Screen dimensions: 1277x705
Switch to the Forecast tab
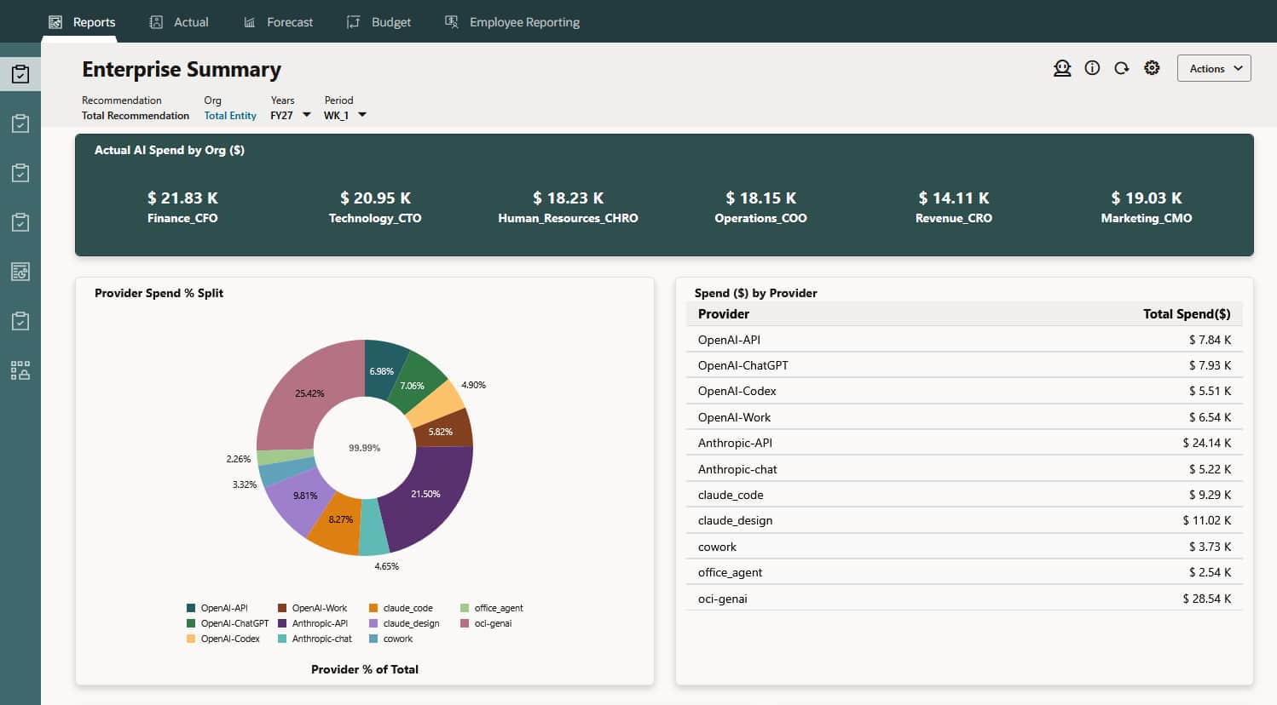coord(279,22)
